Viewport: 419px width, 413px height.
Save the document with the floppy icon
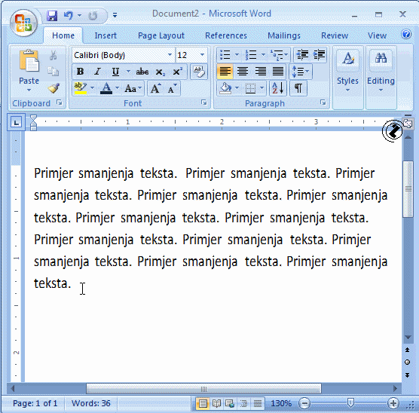coord(52,16)
